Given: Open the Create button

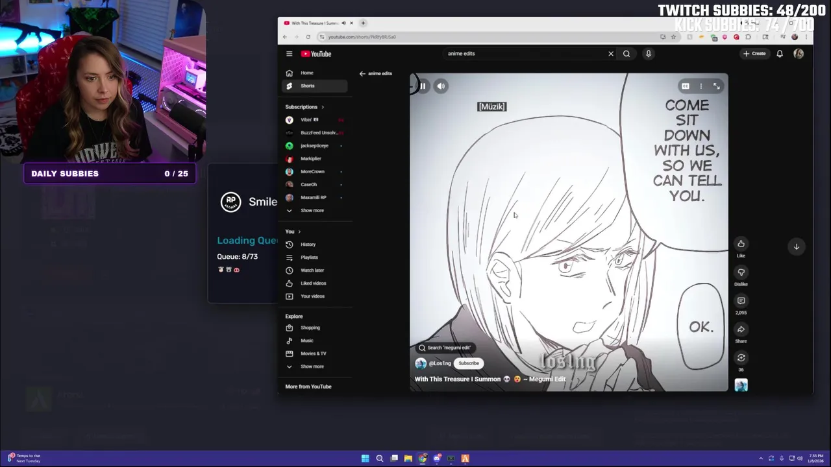Looking at the screenshot, I should click(x=754, y=54).
